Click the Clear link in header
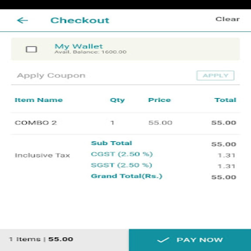Viewport: 251px width, 251px height. click(x=227, y=19)
